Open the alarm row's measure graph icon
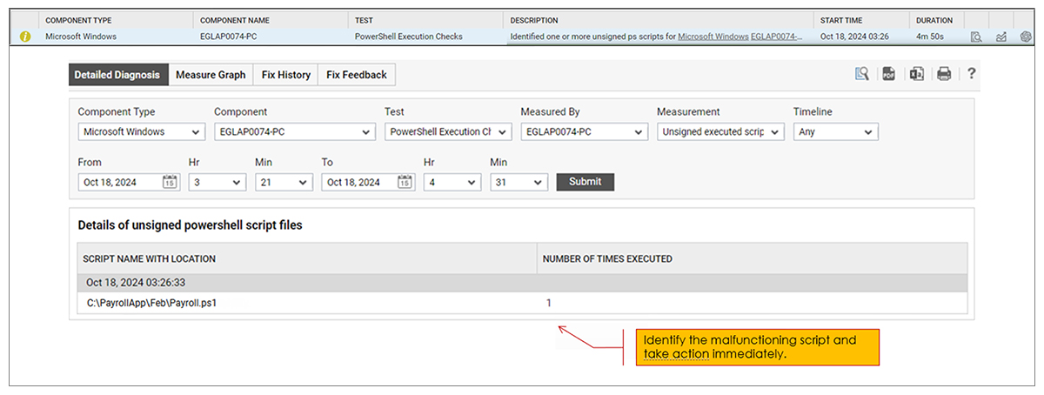 coord(1000,37)
